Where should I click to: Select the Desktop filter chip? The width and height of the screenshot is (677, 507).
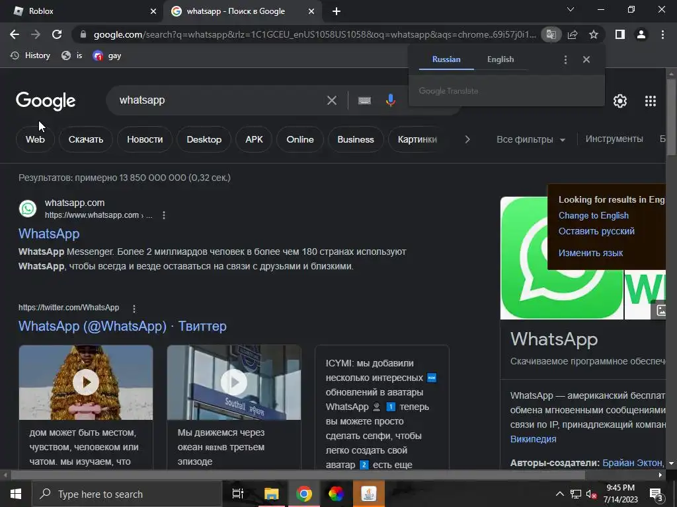(204, 140)
